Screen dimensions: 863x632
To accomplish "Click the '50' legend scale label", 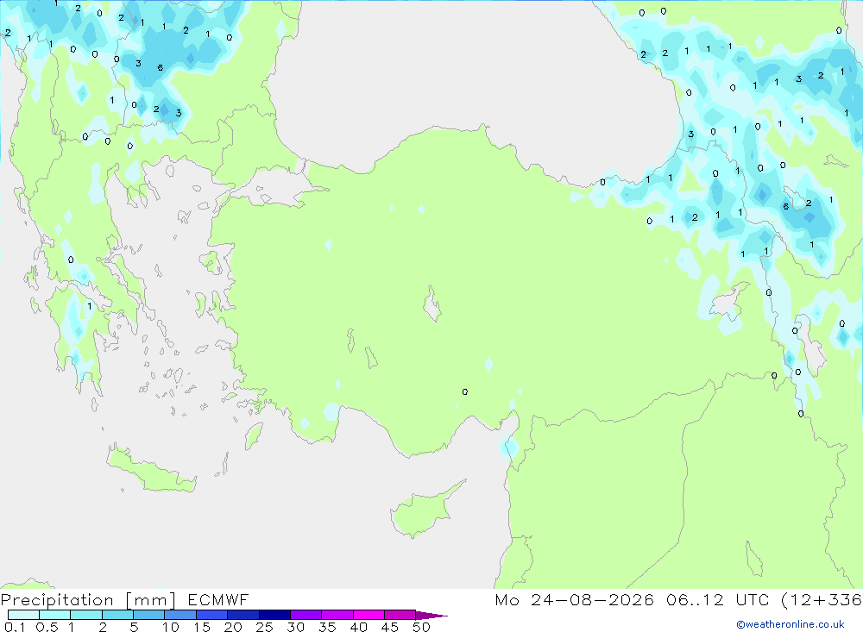I will point(422,627).
